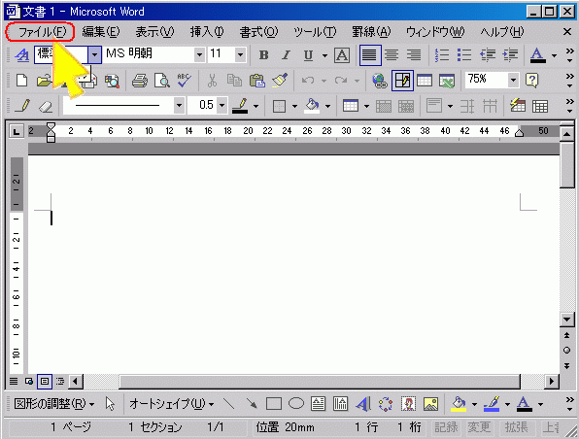Select right alignment
This screenshot has height=439, width=579.
click(x=414, y=55)
